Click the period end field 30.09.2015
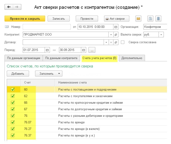The image size is (171, 144). pyautogui.click(x=70, y=50)
